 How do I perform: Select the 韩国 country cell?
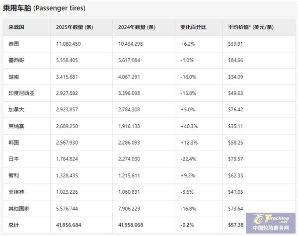pyautogui.click(x=14, y=143)
